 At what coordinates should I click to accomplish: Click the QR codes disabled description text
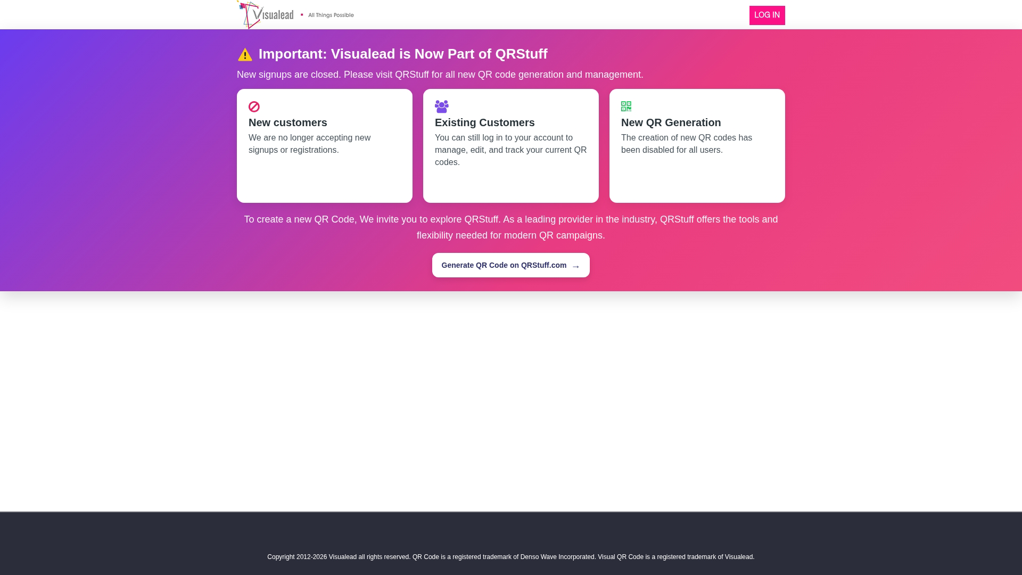tap(687, 144)
